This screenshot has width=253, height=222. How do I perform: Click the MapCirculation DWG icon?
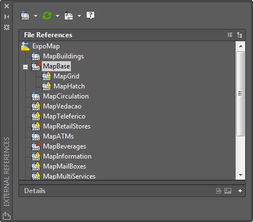(36, 96)
